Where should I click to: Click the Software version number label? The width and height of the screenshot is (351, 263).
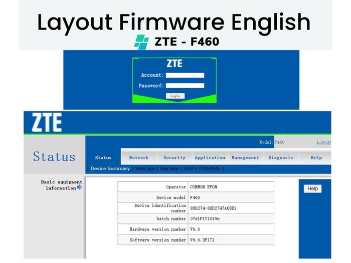coord(158,240)
